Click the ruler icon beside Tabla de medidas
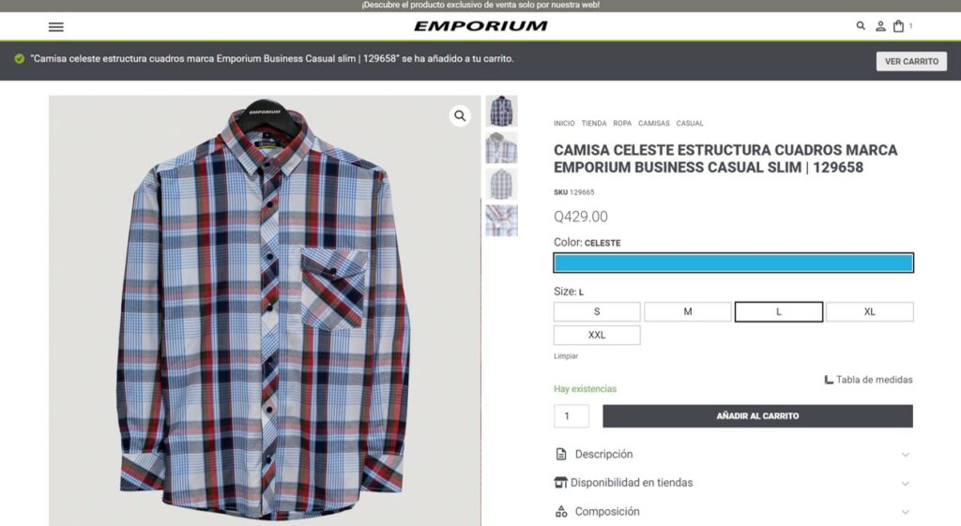This screenshot has height=526, width=961. [829, 380]
